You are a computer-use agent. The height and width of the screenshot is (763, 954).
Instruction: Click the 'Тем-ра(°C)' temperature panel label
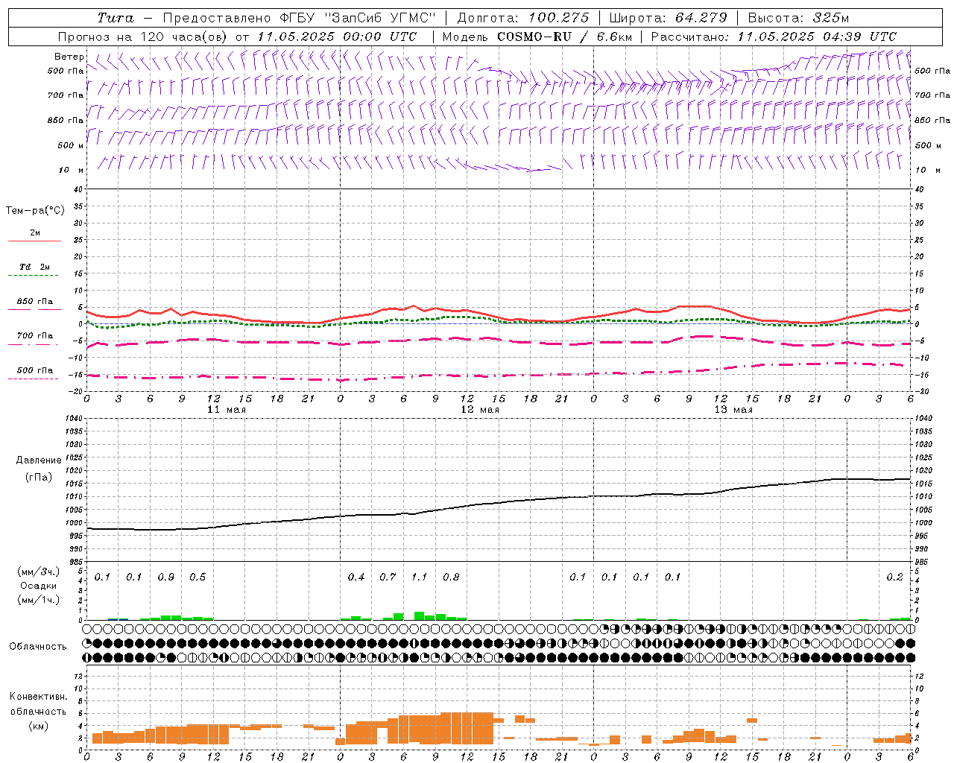35,211
